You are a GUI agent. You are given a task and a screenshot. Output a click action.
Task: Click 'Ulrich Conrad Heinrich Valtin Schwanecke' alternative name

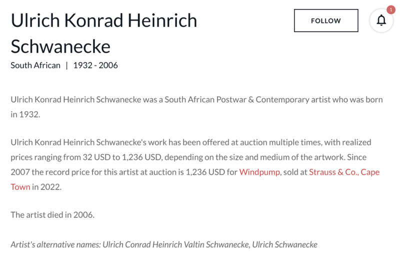pyautogui.click(x=176, y=244)
